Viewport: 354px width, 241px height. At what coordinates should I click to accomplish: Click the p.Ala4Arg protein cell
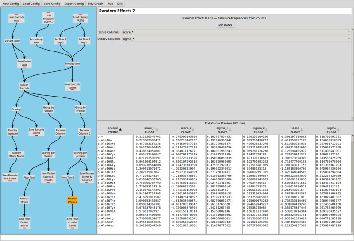coord(106,218)
